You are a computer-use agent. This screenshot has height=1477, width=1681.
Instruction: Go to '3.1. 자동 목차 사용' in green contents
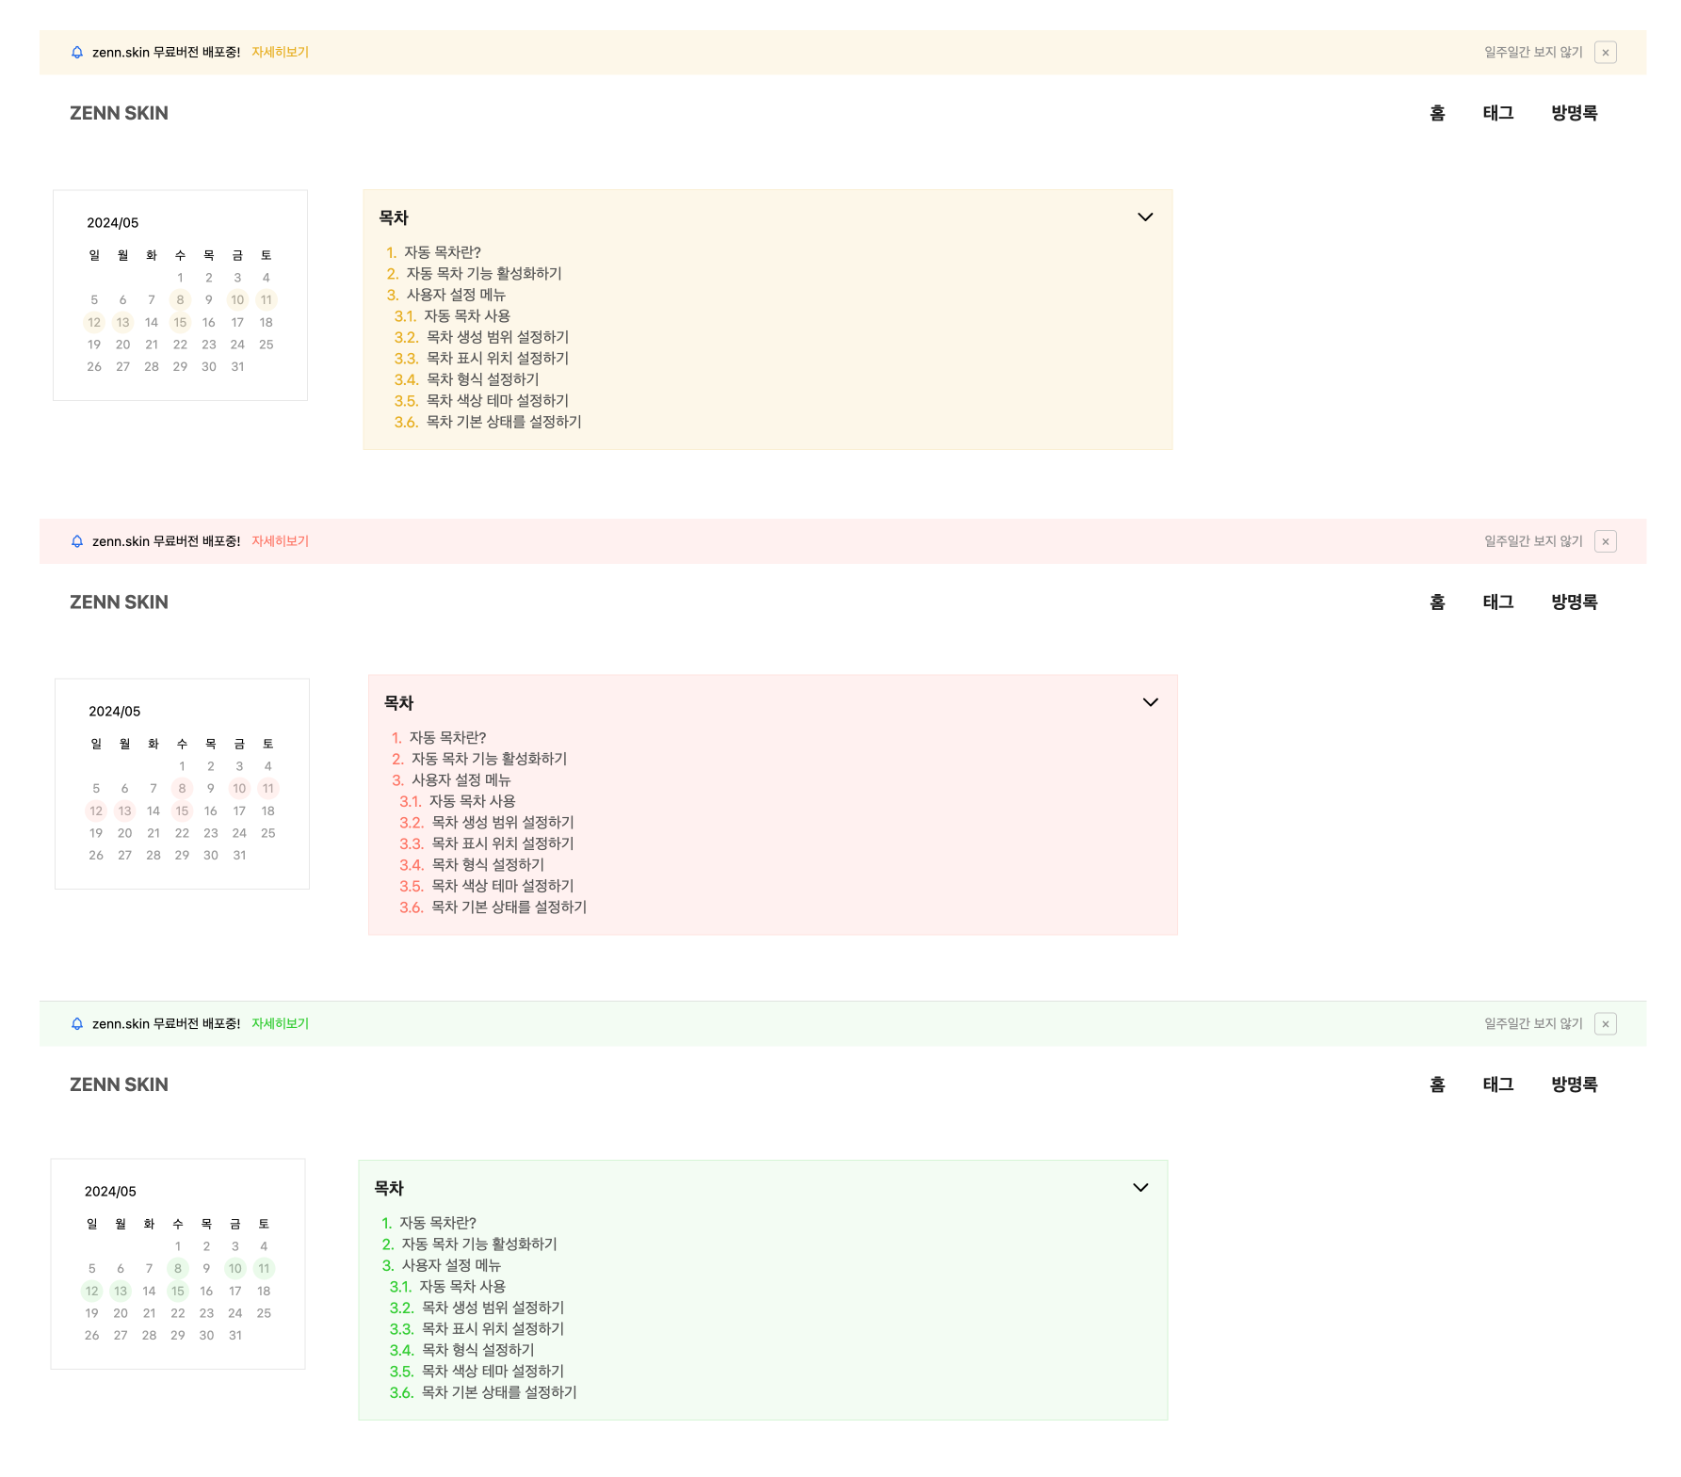(447, 1287)
